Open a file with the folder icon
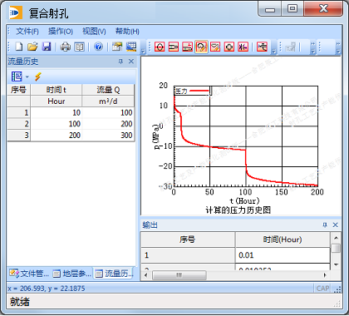349x316 pixels. pos(32,47)
